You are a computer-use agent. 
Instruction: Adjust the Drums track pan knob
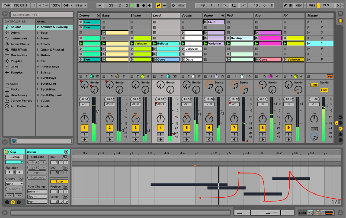pyautogui.click(x=84, y=119)
